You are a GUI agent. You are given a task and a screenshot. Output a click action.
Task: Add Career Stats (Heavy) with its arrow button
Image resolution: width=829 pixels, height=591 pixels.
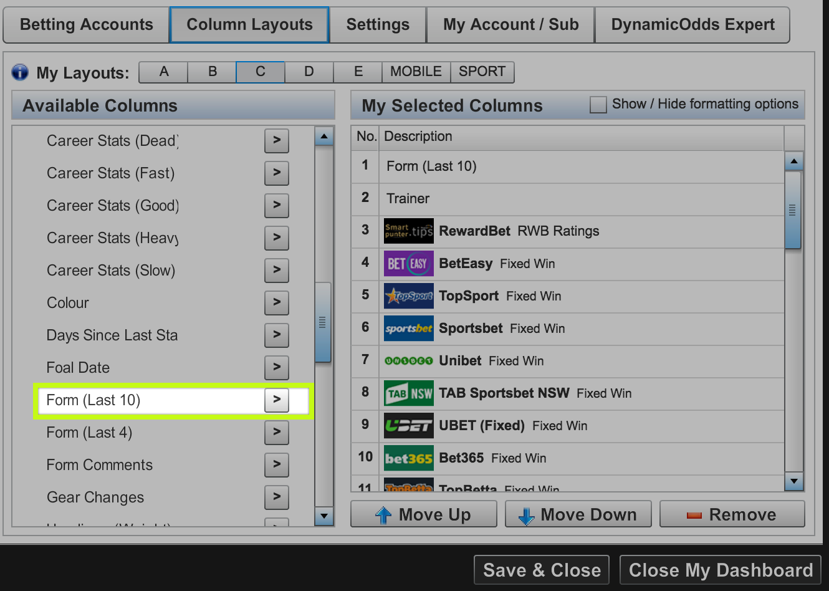277,238
